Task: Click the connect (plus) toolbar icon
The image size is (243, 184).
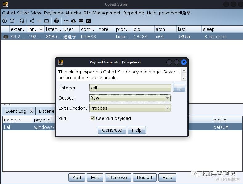Action: pyautogui.click(x=5, y=21)
